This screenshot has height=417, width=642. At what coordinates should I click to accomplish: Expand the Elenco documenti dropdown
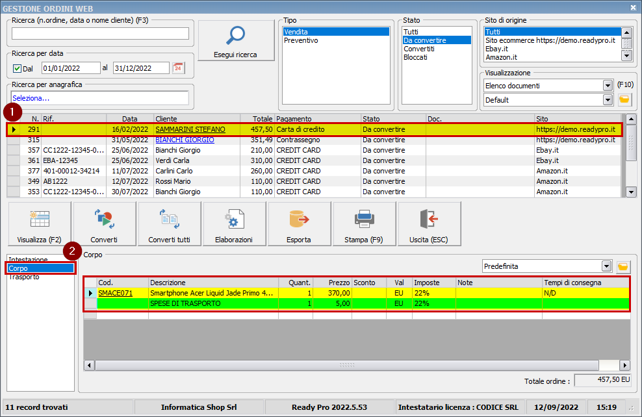tap(608, 86)
